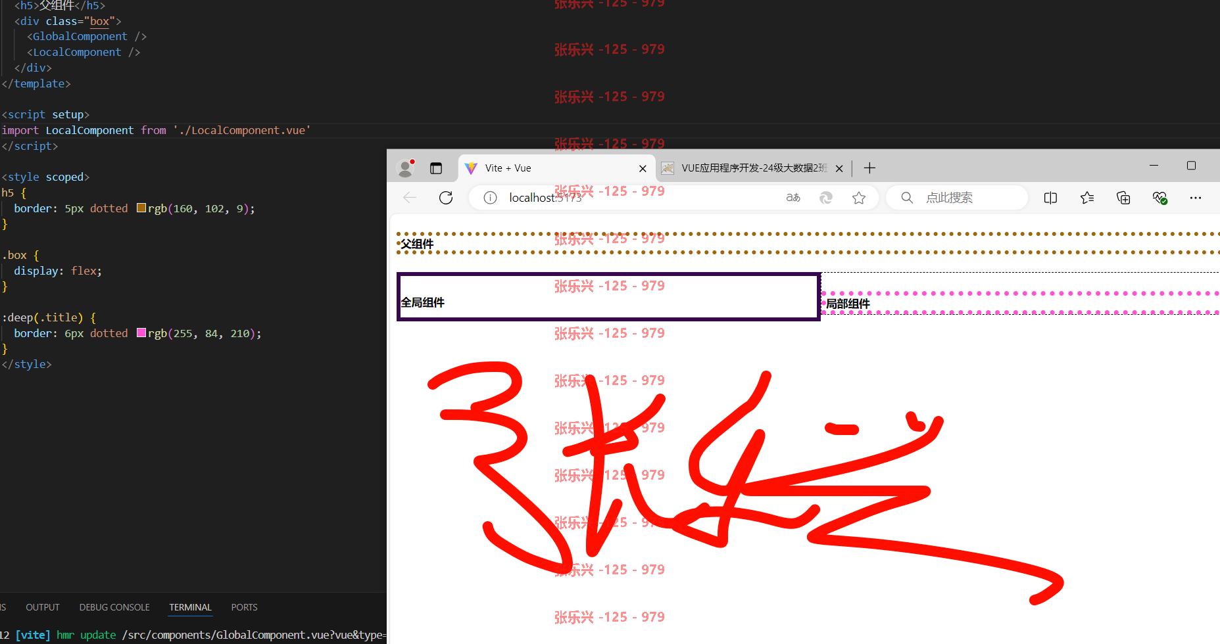
Task: Click the 全局组件 box on the page
Action: (608, 297)
